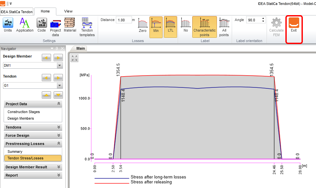
Task: Open Project data in the ribbon
Action: 55,27
